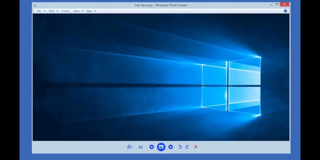Open the Print menu
The height and width of the screenshot is (160, 320).
click(x=52, y=11)
